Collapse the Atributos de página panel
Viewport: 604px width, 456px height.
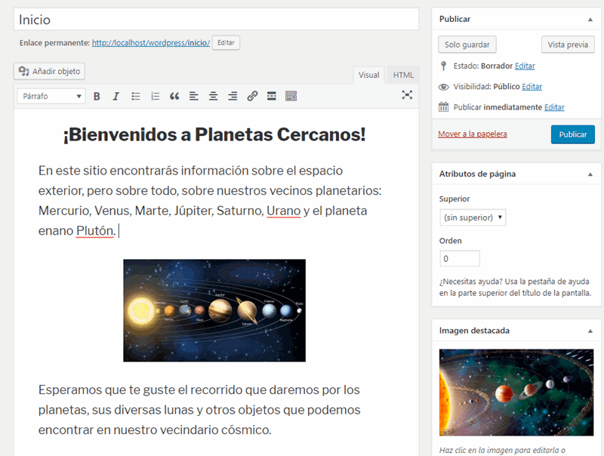[590, 174]
